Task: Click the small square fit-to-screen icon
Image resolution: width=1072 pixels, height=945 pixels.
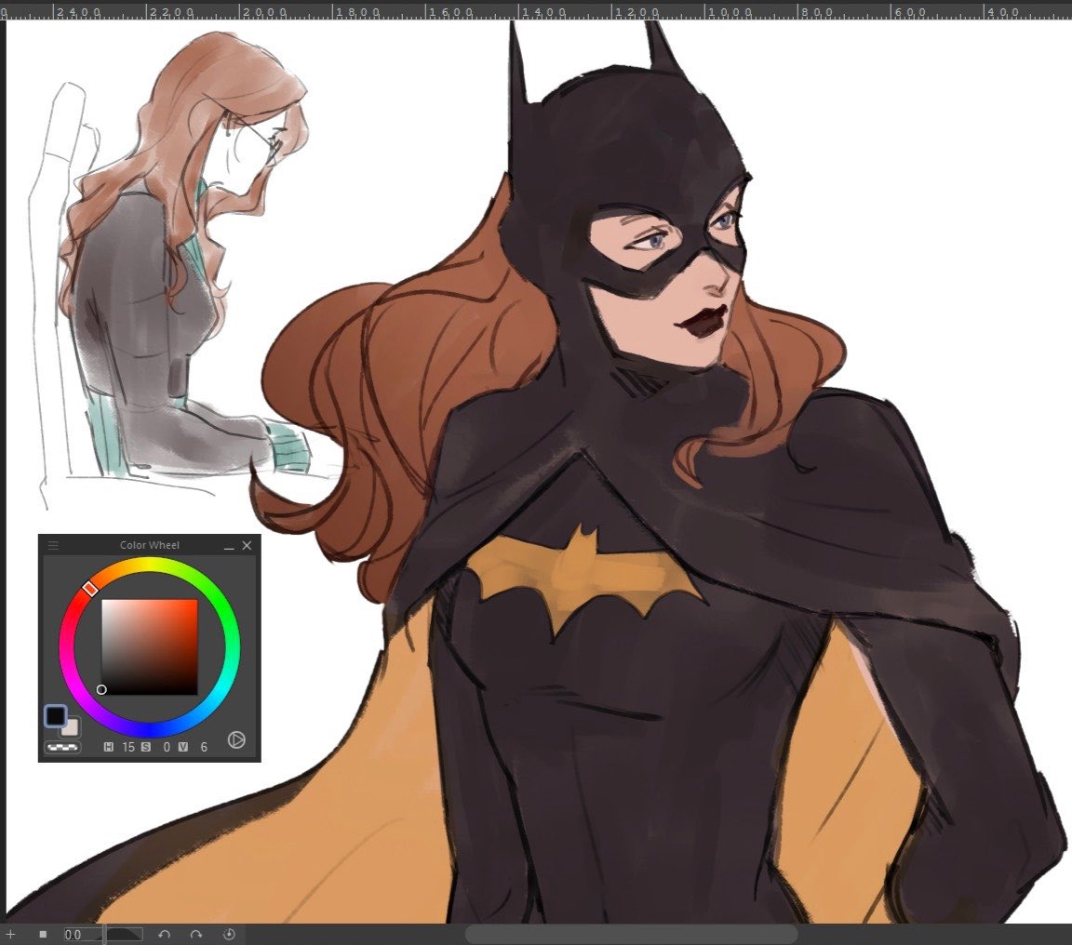Action: pyautogui.click(x=43, y=934)
